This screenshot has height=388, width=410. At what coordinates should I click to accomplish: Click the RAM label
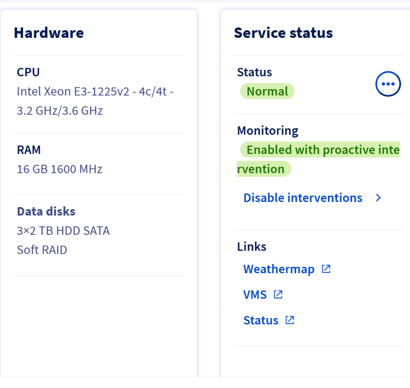pyautogui.click(x=29, y=150)
